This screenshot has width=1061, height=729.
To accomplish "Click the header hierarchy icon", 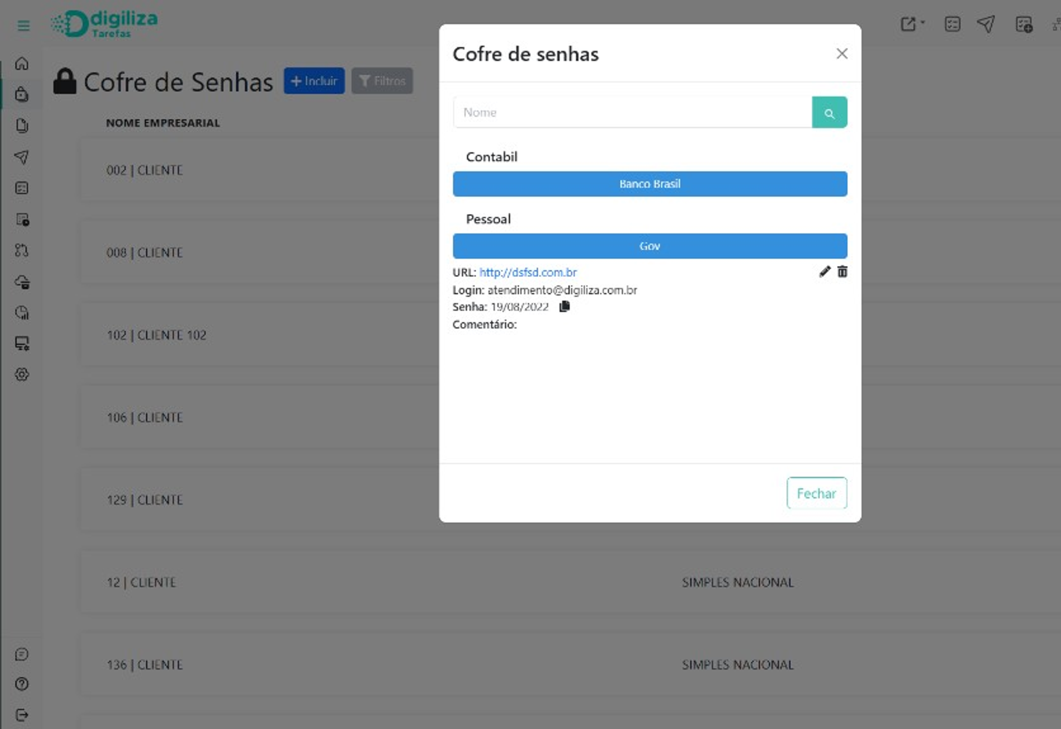I will [x=1056, y=24].
